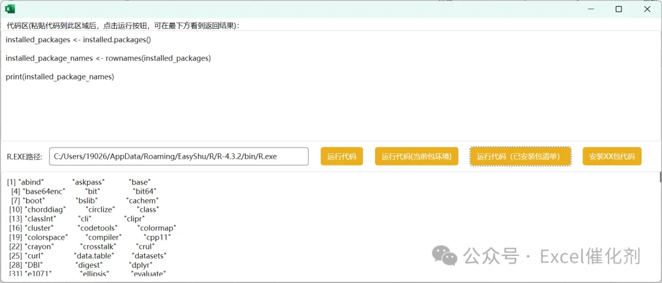Click "abind" in the output
Image resolution: width=662 pixels, height=283 pixels.
[31, 182]
